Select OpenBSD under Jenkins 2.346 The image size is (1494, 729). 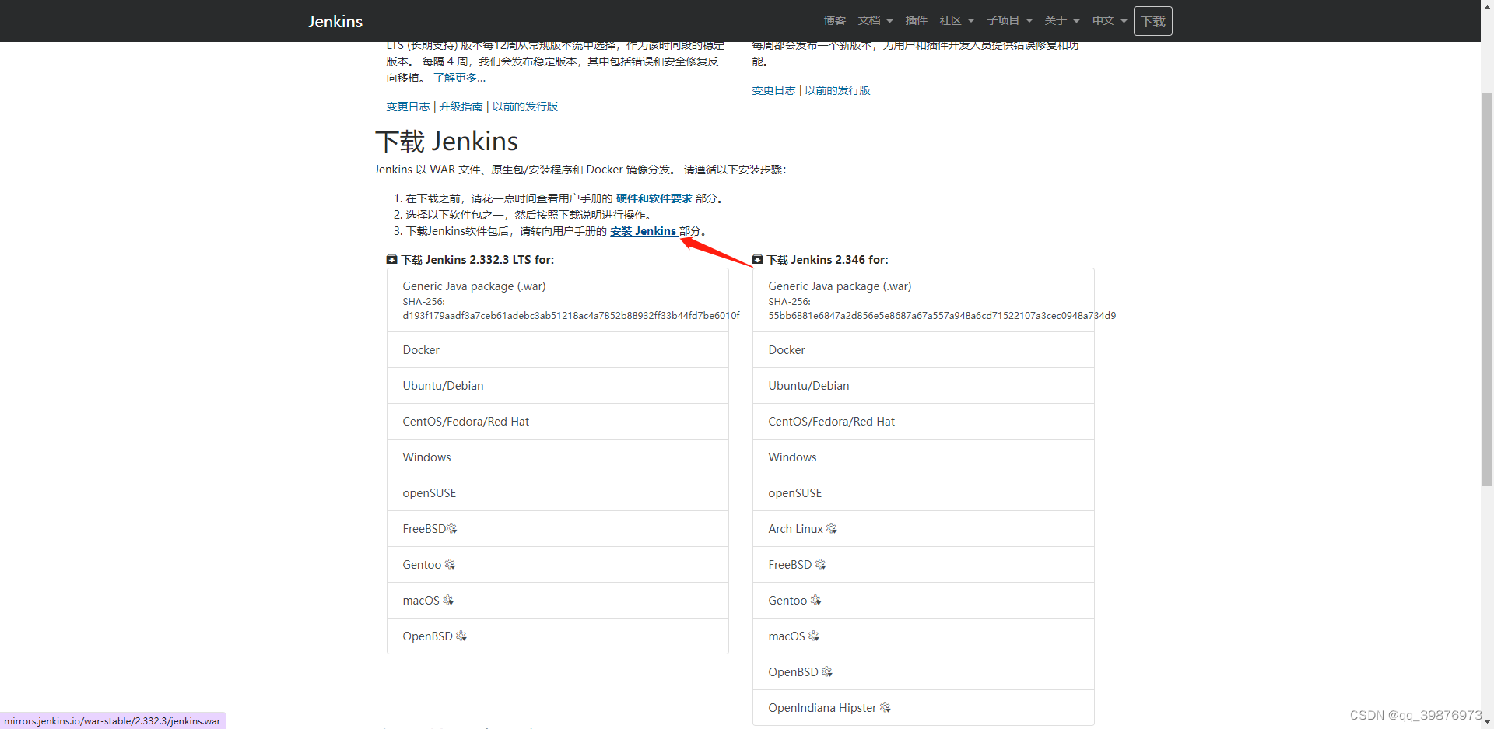pos(924,672)
